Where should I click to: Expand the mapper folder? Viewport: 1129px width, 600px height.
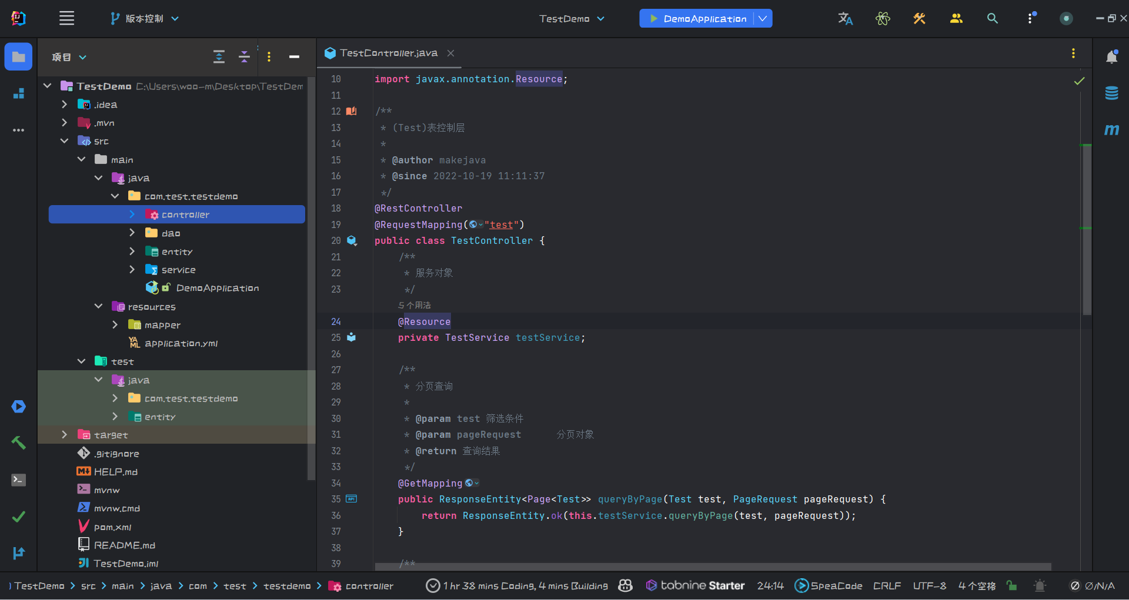115,325
